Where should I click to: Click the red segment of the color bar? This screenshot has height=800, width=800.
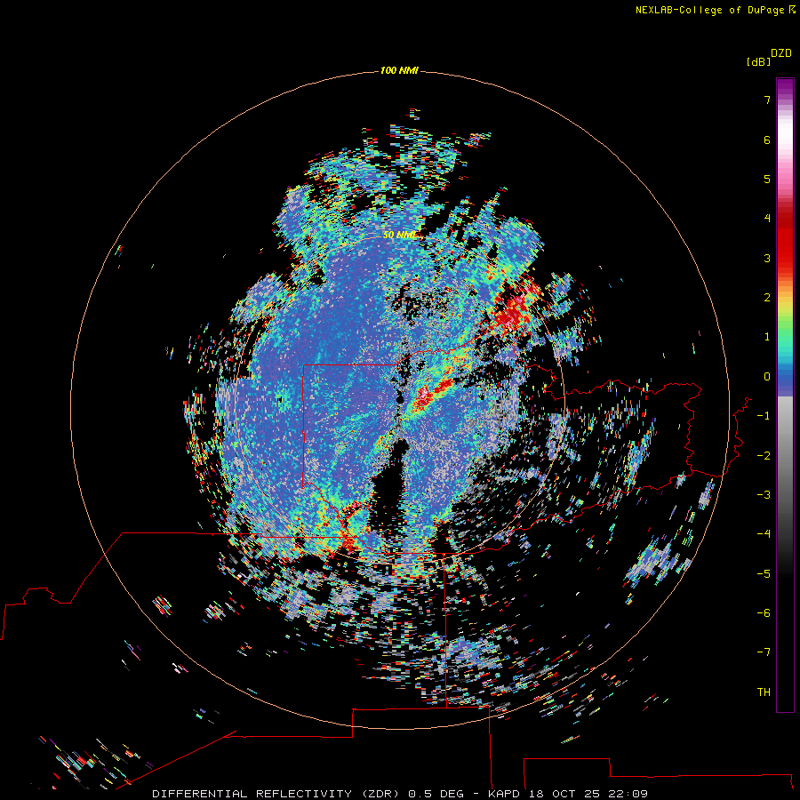tap(785, 240)
